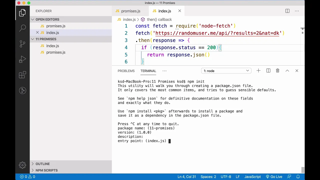This screenshot has width=320, height=180.
Task: Open notifications bell in status bar
Action: [298, 177]
